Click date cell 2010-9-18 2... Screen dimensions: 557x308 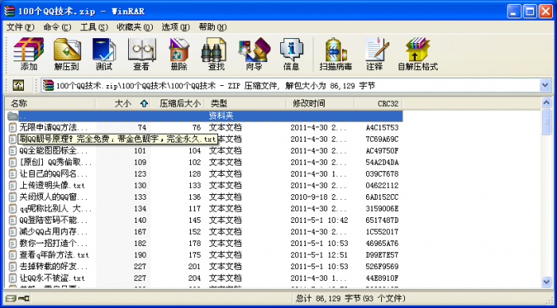pyautogui.click(x=318, y=197)
